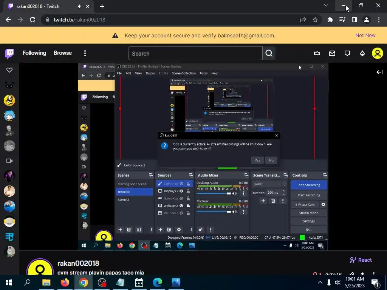Open the yellow Twitch user avatar menu
Screen dimensions: 387x290
tap(378, 53)
